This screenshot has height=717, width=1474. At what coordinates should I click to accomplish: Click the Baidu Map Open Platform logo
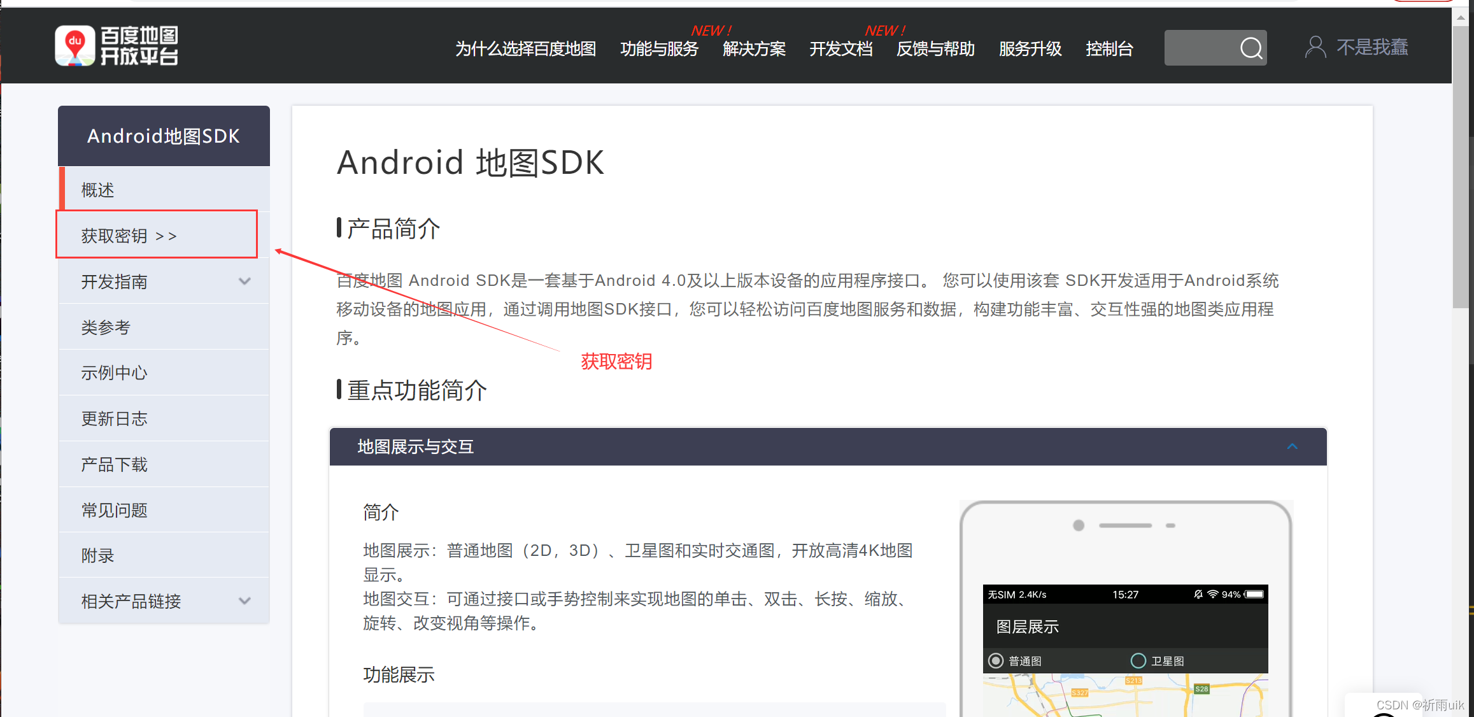117,46
